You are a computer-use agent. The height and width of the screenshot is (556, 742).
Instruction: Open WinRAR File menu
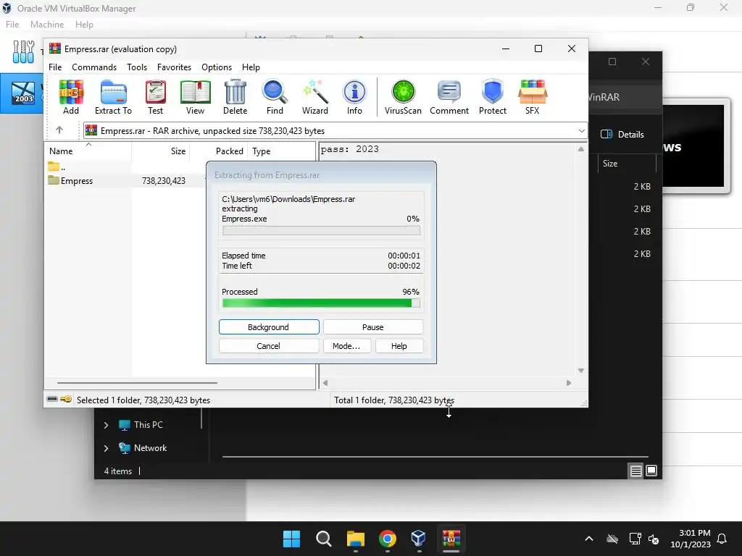pyautogui.click(x=55, y=67)
